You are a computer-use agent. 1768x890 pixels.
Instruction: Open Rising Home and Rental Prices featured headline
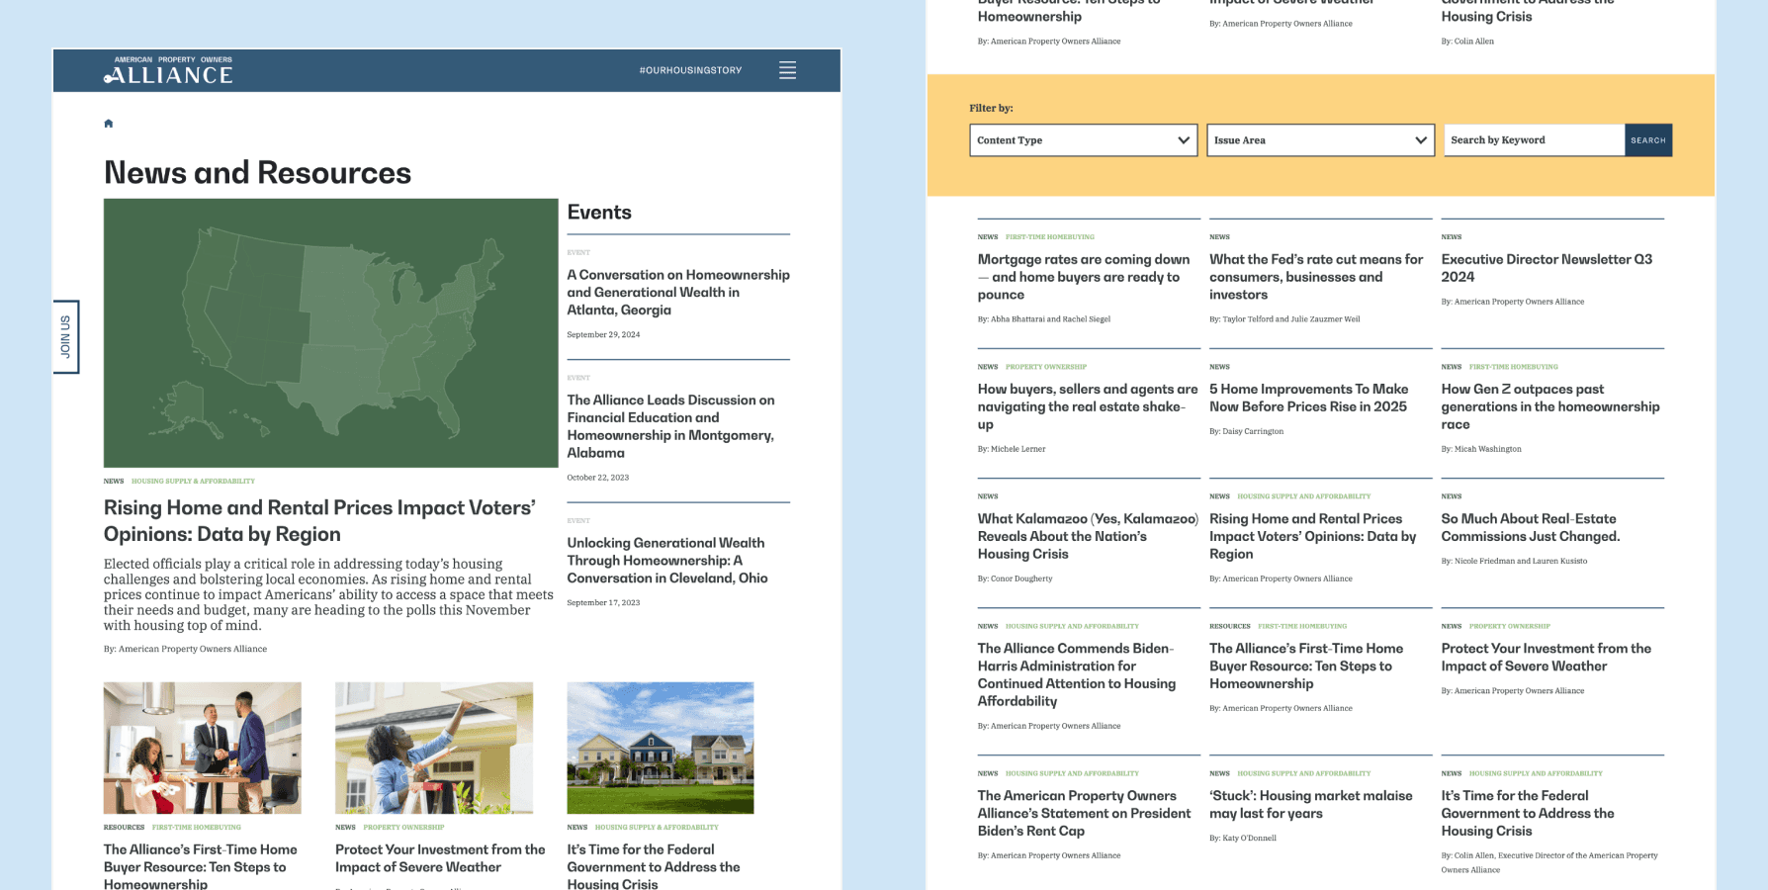[x=319, y=521]
